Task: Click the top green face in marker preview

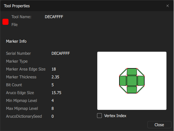Action: click(x=132, y=72)
